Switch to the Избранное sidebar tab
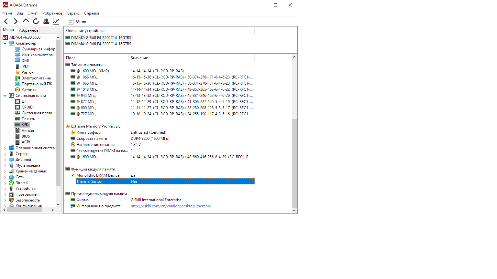Viewport: 497px width, 279px height. tap(28, 30)
